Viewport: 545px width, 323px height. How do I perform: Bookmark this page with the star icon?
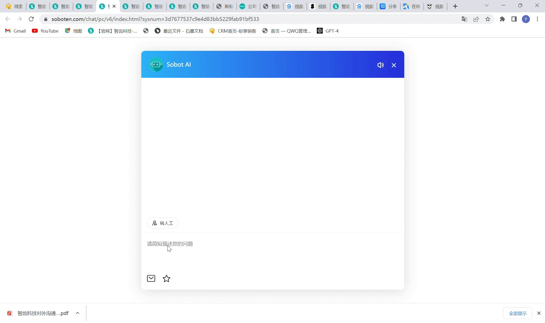488,19
